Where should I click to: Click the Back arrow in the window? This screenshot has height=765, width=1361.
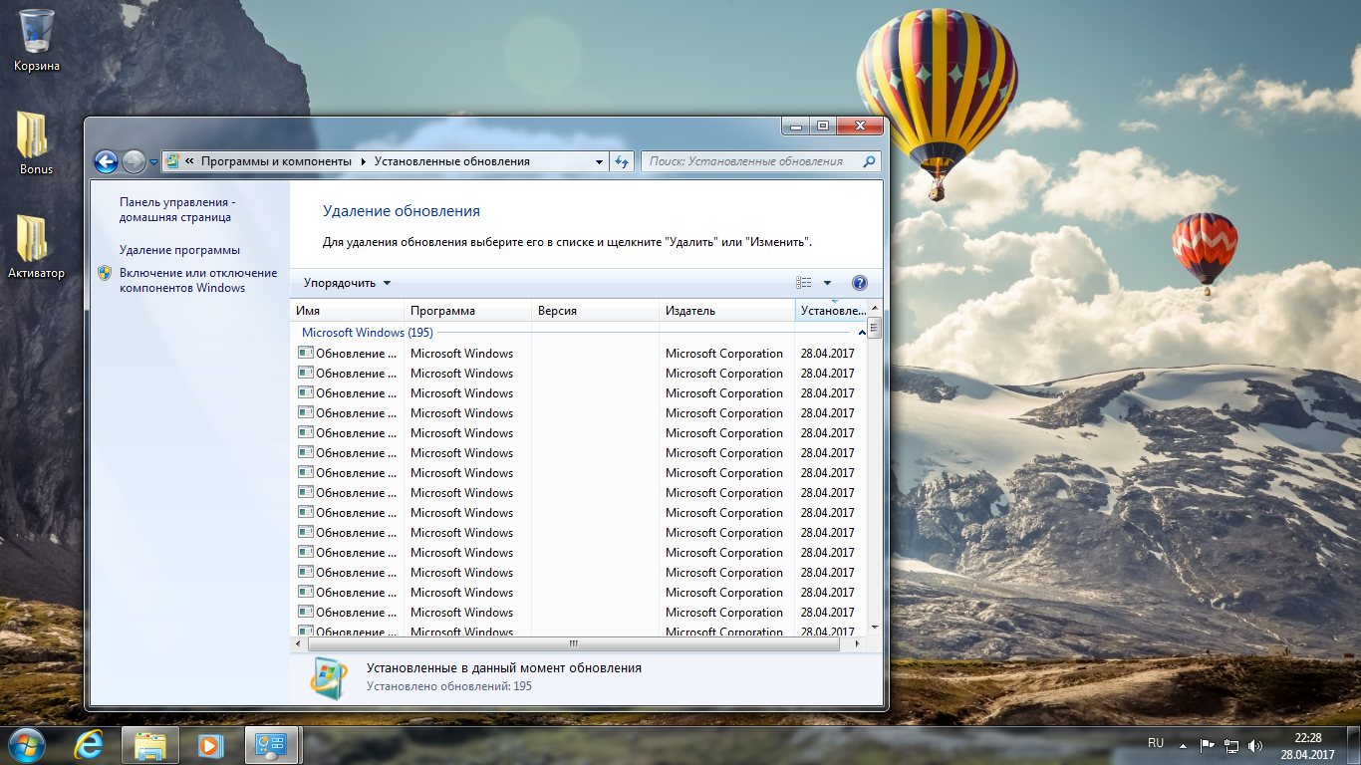click(106, 161)
